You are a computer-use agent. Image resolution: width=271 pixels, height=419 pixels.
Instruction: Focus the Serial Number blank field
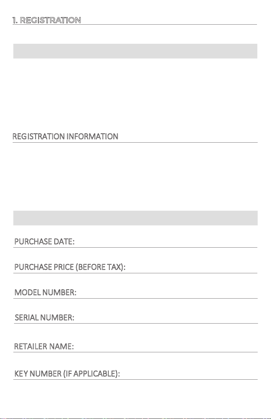[166, 318]
